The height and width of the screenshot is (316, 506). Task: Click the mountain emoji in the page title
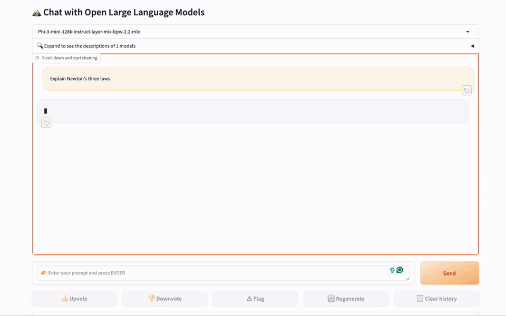point(36,13)
